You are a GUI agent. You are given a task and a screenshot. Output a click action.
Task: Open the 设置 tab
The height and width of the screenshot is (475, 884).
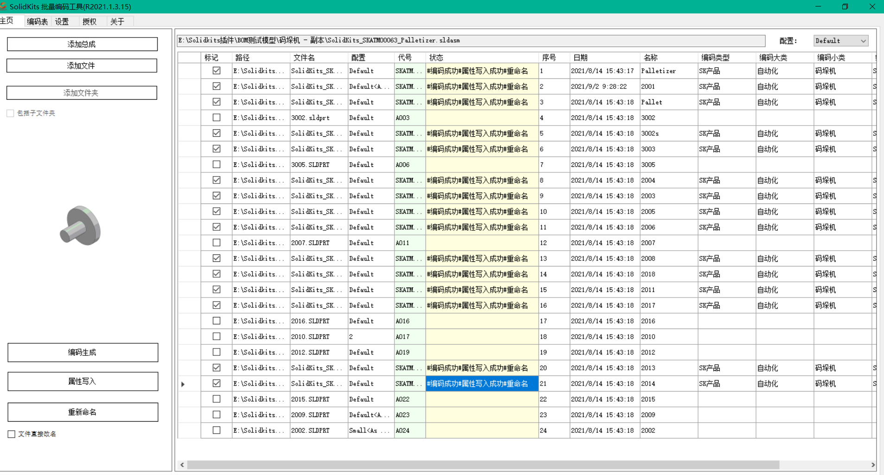click(62, 21)
